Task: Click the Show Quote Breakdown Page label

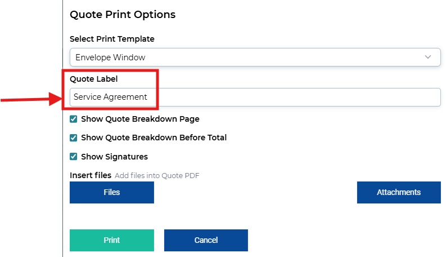Action: pyautogui.click(x=140, y=119)
